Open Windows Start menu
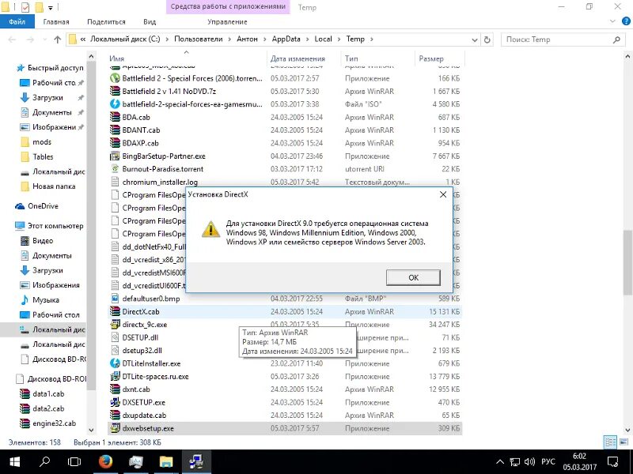This screenshot has height=474, width=633. pos(14,462)
